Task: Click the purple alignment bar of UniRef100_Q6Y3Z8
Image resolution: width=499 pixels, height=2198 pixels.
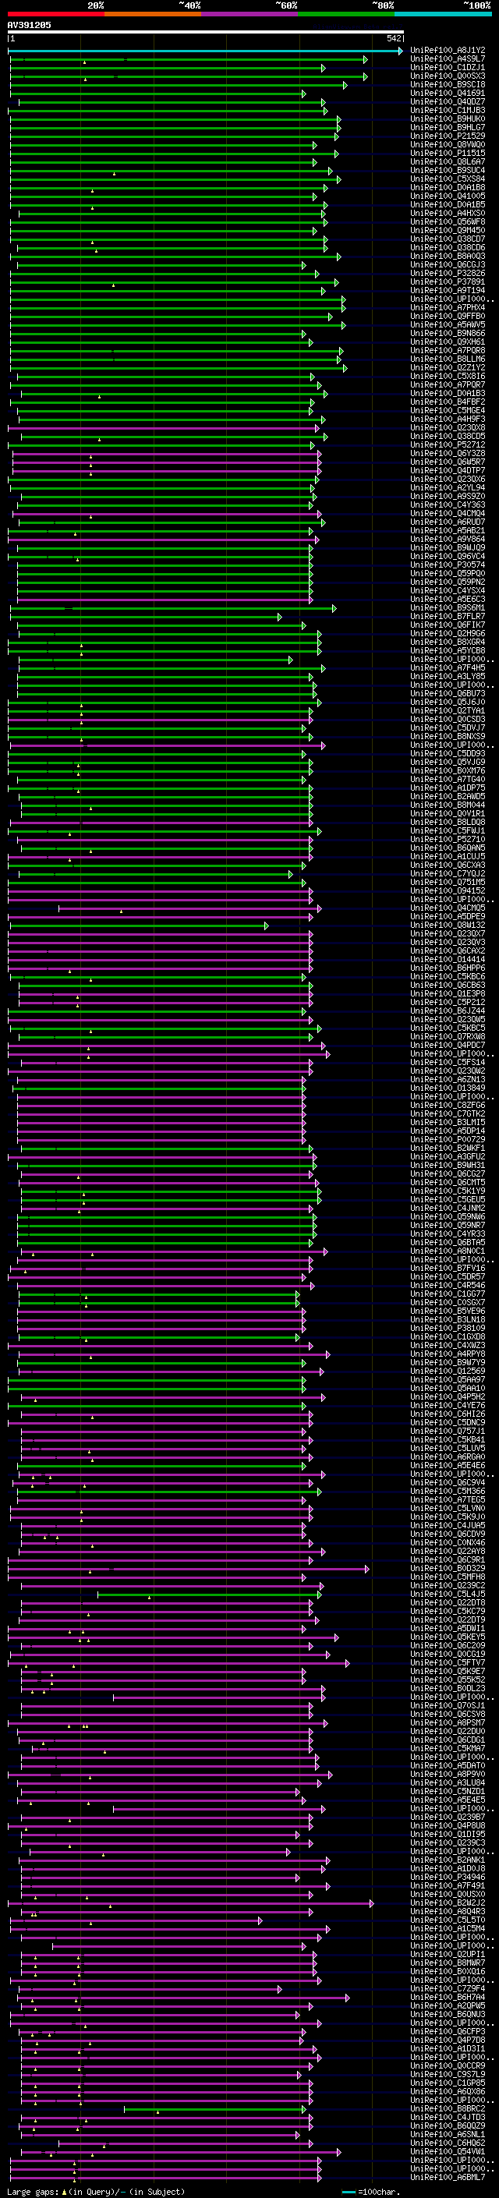Action: (x=167, y=453)
